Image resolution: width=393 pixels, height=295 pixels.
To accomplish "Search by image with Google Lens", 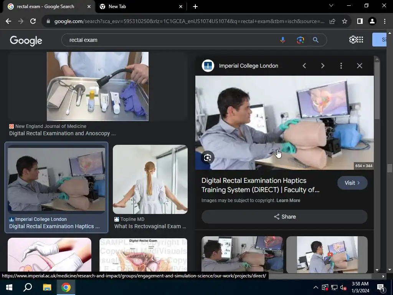I will pos(300,40).
